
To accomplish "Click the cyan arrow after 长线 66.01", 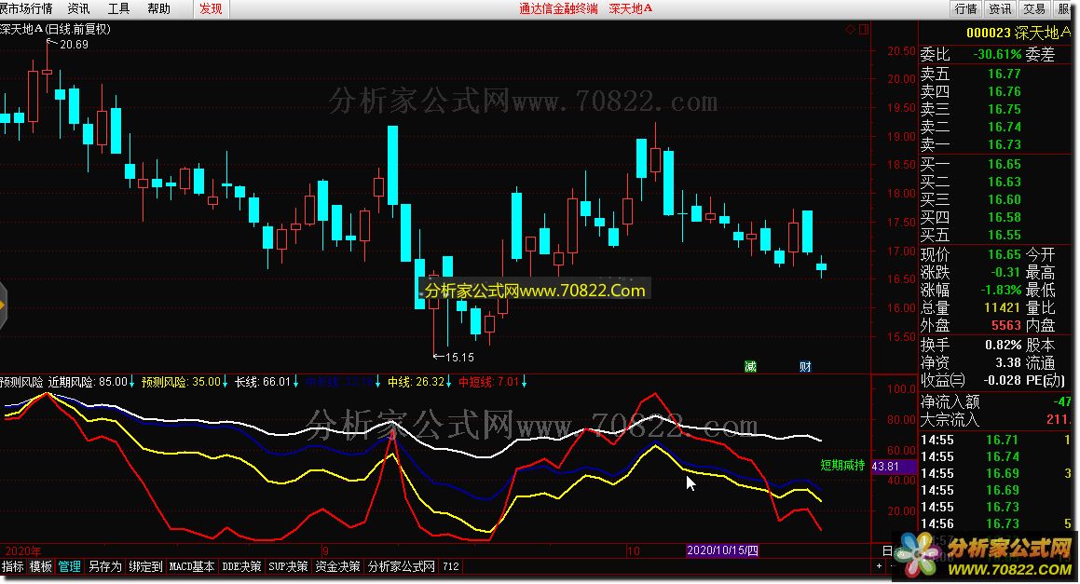I will click(x=295, y=382).
